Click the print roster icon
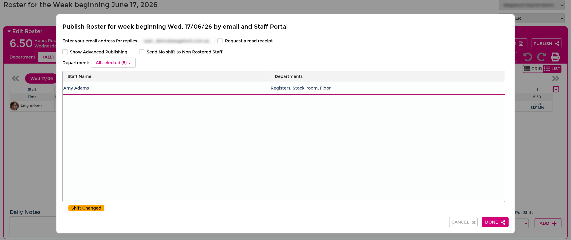571x240 pixels. 555,57
